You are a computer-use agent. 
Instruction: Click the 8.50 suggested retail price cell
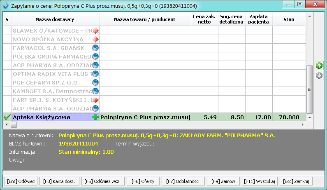(x=232, y=117)
